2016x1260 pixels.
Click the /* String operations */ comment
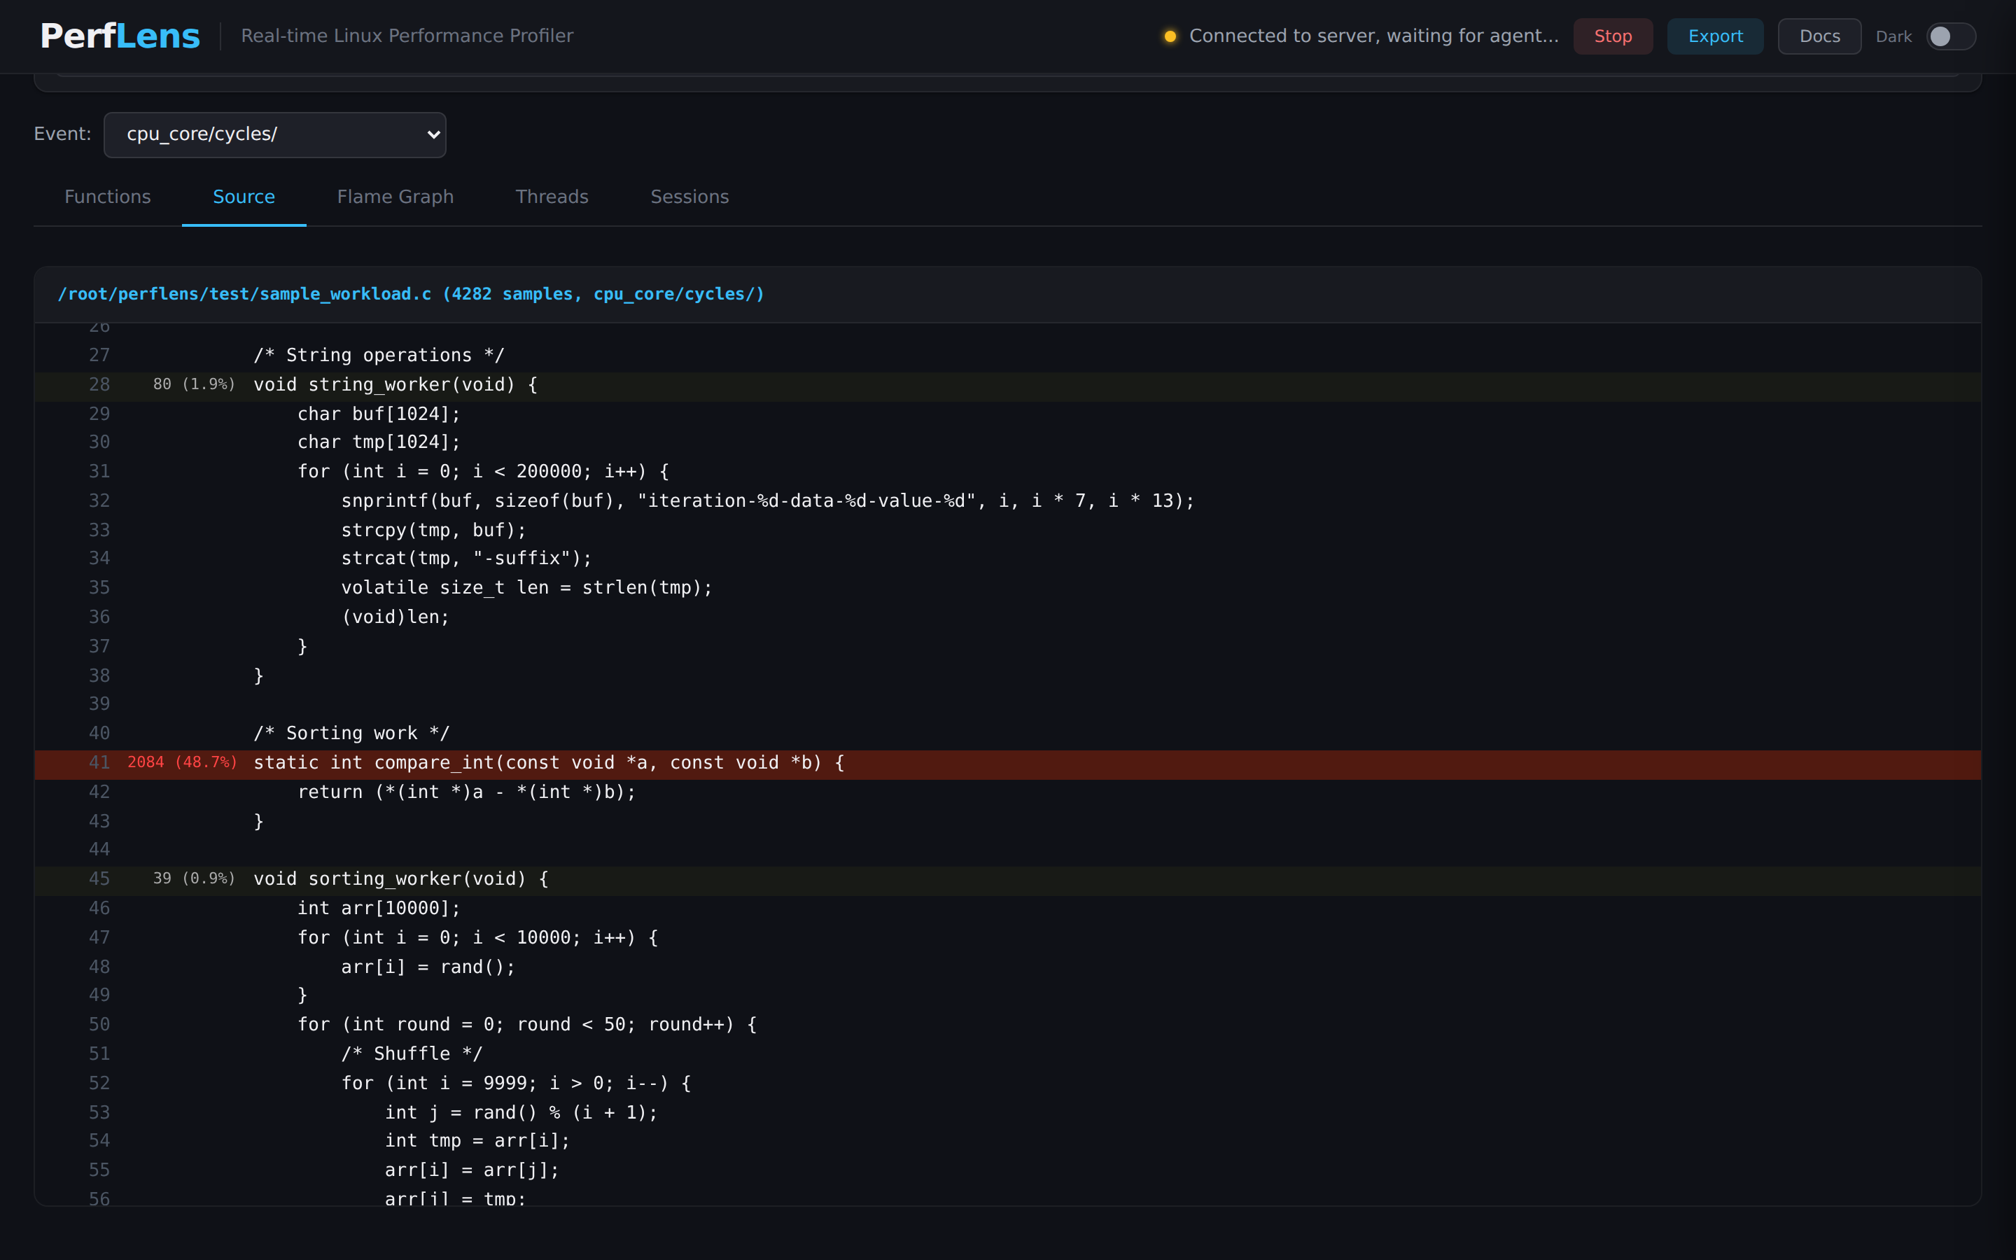(x=379, y=355)
